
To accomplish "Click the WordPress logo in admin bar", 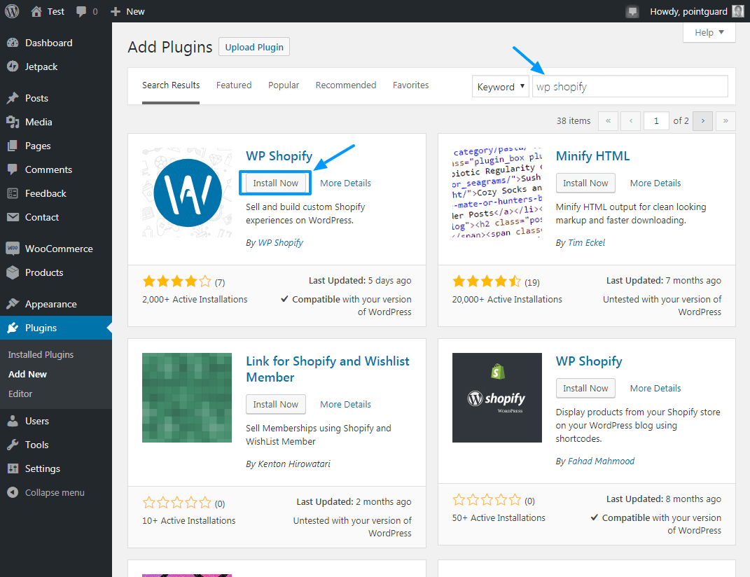I will (x=12, y=11).
